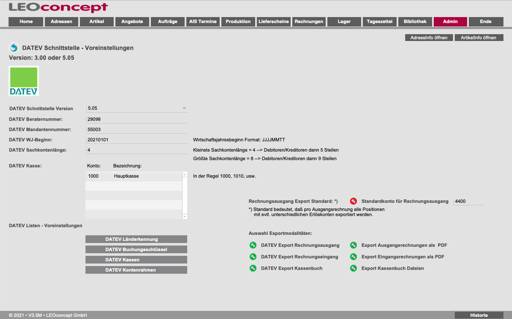This screenshot has height=319, width=512.
Task: Click the Kasse list scroll up arrow
Action: click(185, 175)
